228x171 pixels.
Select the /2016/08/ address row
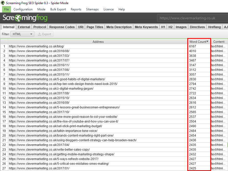(98, 51)
